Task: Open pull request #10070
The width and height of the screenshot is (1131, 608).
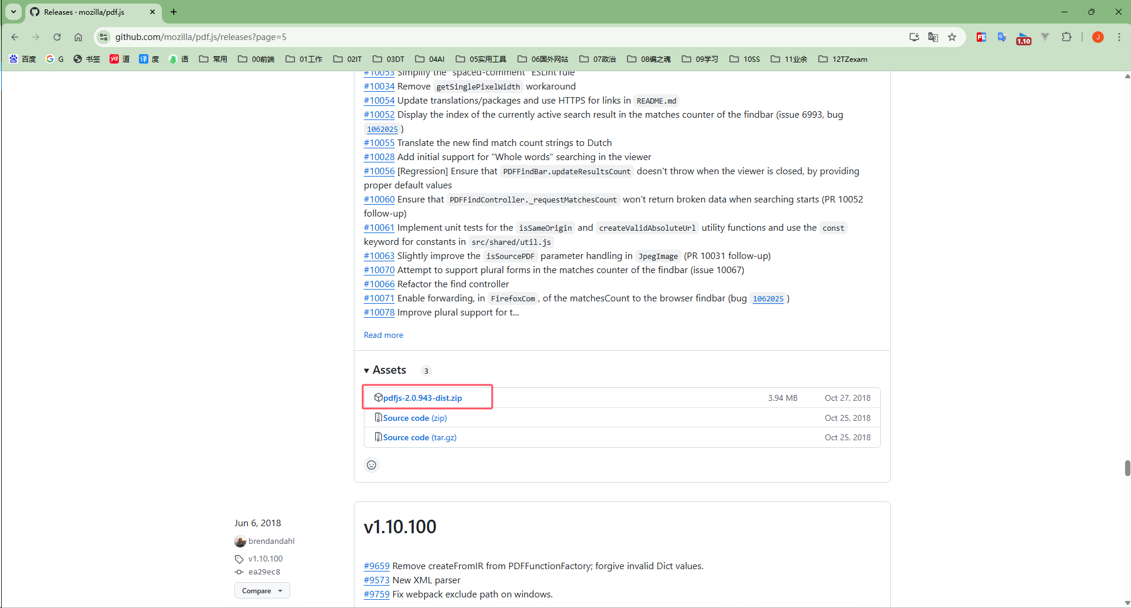Action: click(x=379, y=270)
